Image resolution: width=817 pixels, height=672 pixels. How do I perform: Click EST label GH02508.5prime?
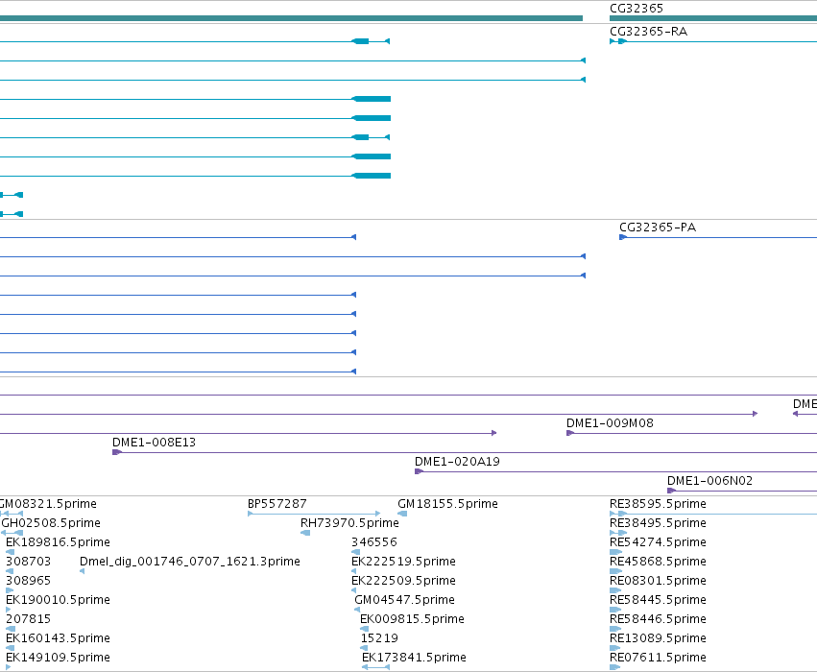51,523
